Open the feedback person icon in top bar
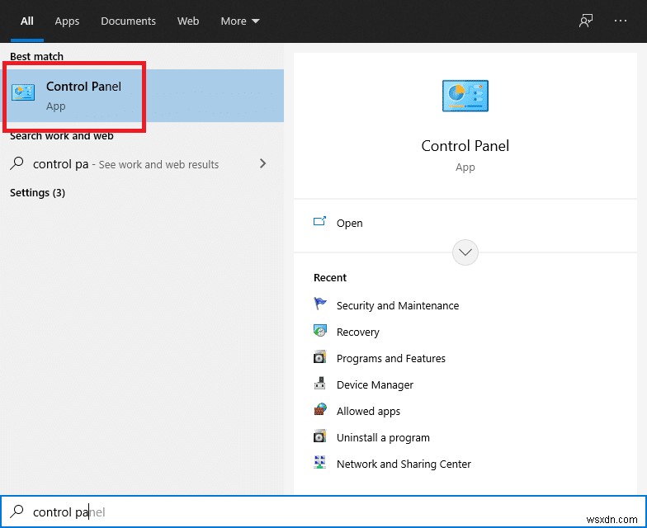The image size is (647, 528). [586, 21]
